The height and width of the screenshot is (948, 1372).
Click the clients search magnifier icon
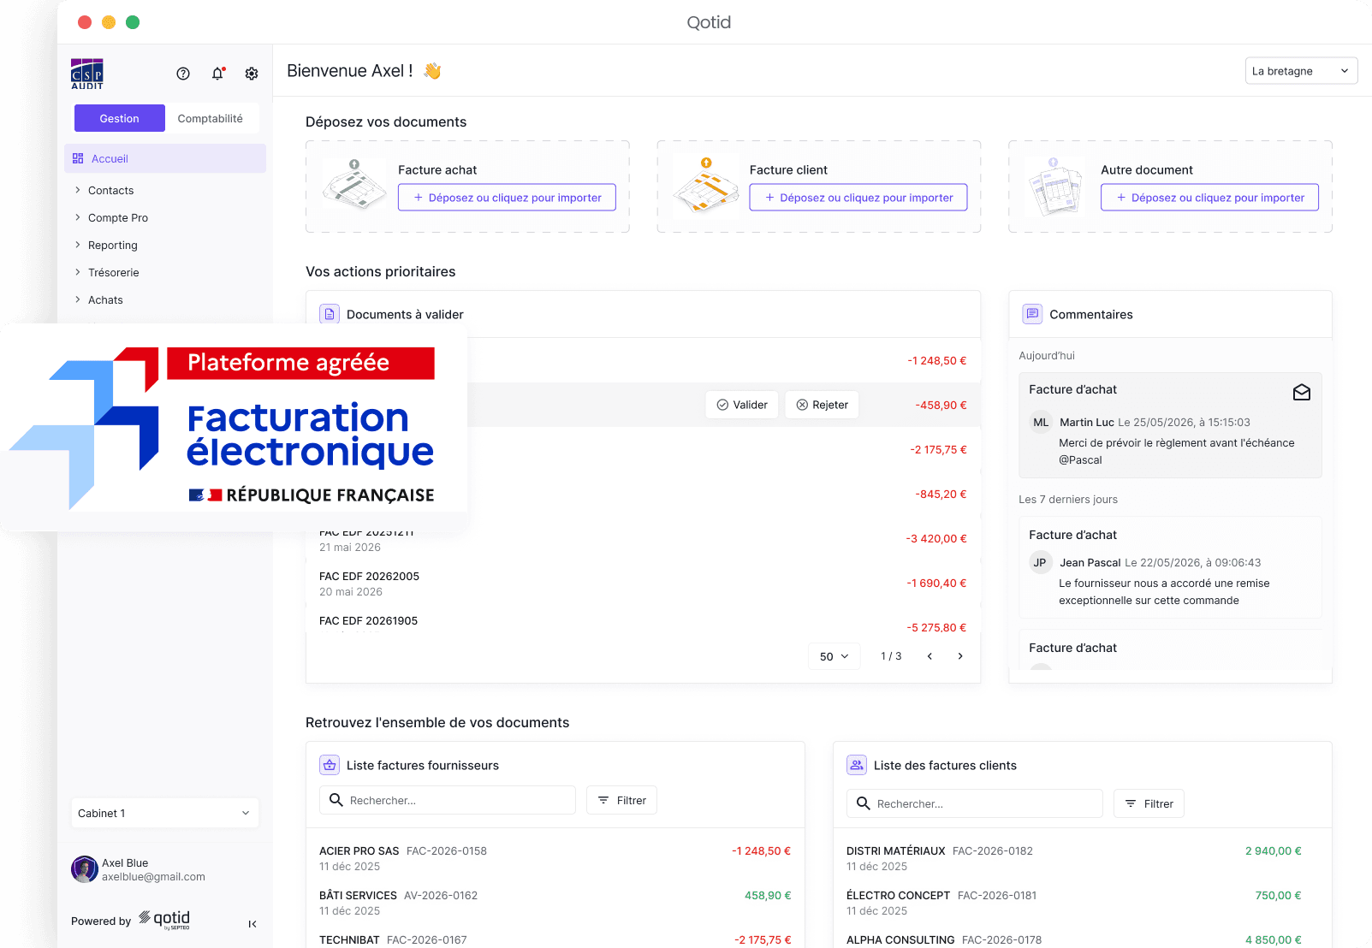click(864, 803)
